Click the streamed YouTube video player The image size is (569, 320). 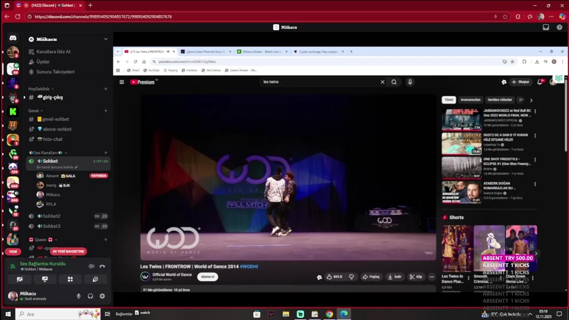(289, 177)
